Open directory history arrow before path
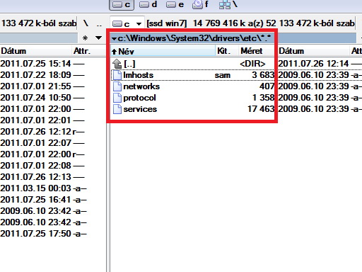Screen dimensions: 362x272 [x=114, y=38]
